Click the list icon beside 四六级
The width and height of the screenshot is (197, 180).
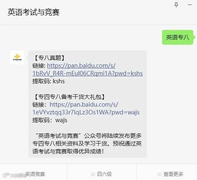tap(93, 174)
